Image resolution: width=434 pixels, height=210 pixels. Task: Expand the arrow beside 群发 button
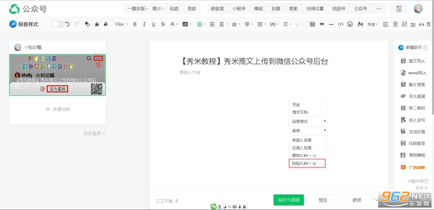(x=377, y=200)
